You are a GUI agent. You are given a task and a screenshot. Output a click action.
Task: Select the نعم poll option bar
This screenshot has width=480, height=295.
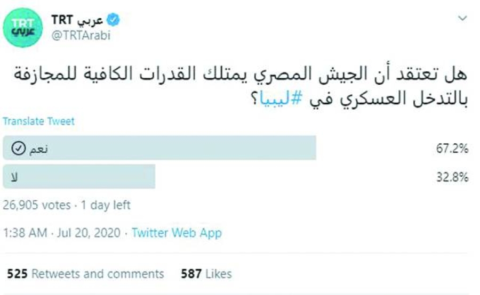tap(159, 147)
